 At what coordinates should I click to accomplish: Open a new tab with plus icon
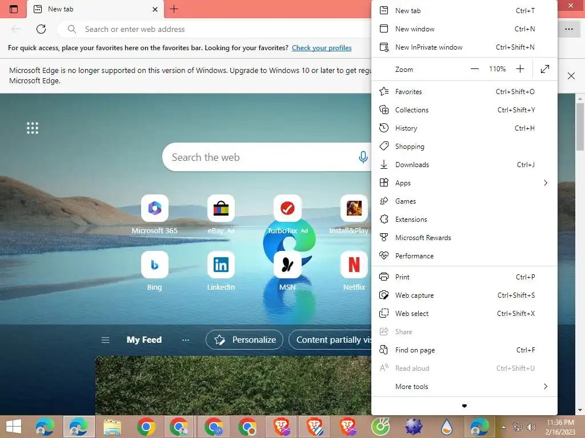174,9
